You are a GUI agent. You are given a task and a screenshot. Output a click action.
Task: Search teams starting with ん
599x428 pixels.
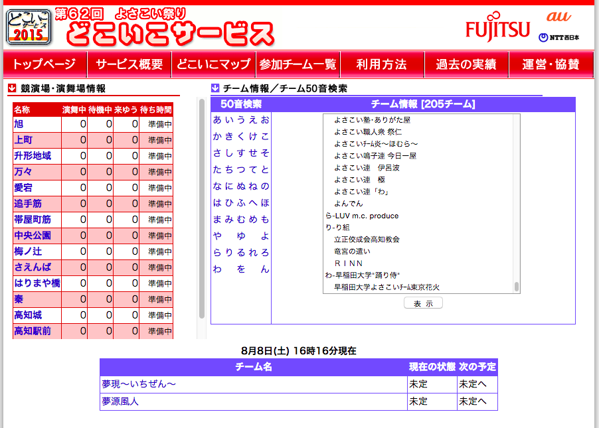click(265, 269)
